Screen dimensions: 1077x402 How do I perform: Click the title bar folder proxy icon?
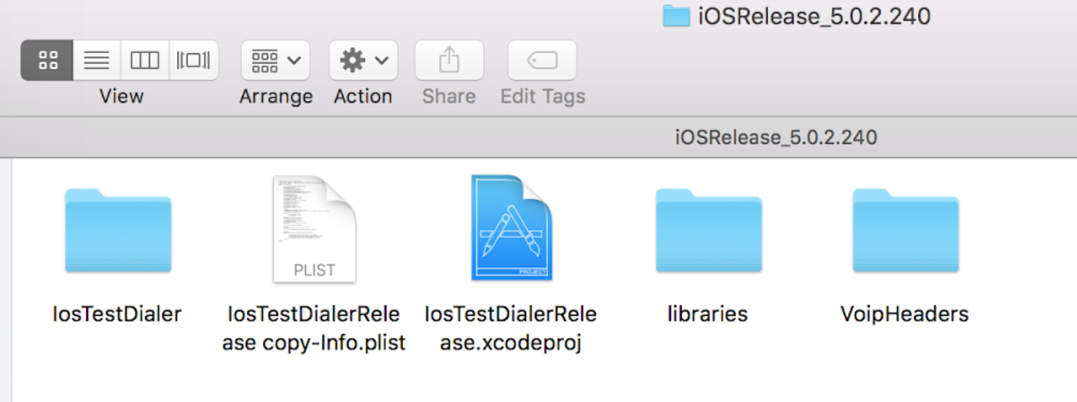pos(676,16)
